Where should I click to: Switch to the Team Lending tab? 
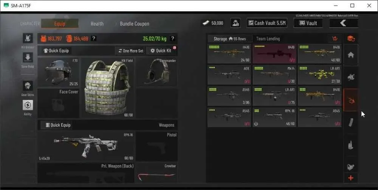pyautogui.click(x=268, y=39)
